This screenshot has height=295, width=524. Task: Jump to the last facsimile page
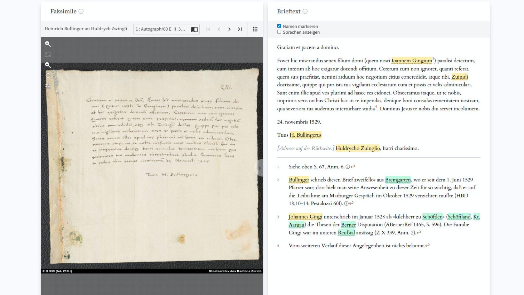pyautogui.click(x=240, y=29)
